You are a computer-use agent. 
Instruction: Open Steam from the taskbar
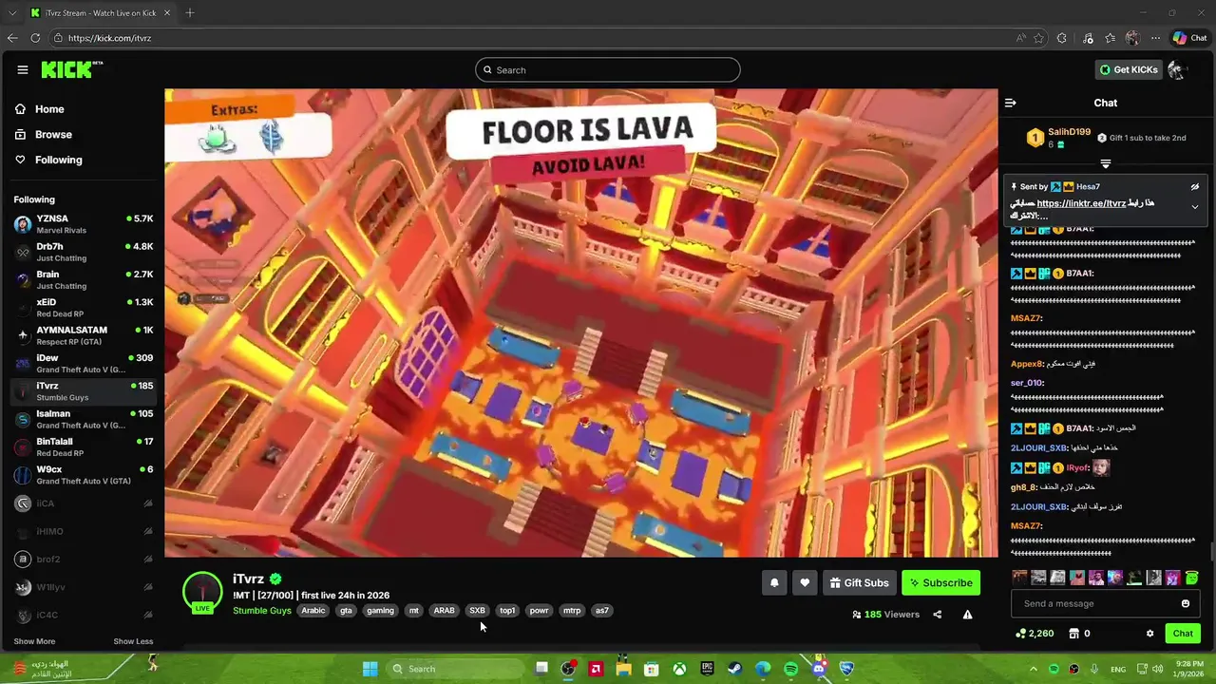(735, 669)
